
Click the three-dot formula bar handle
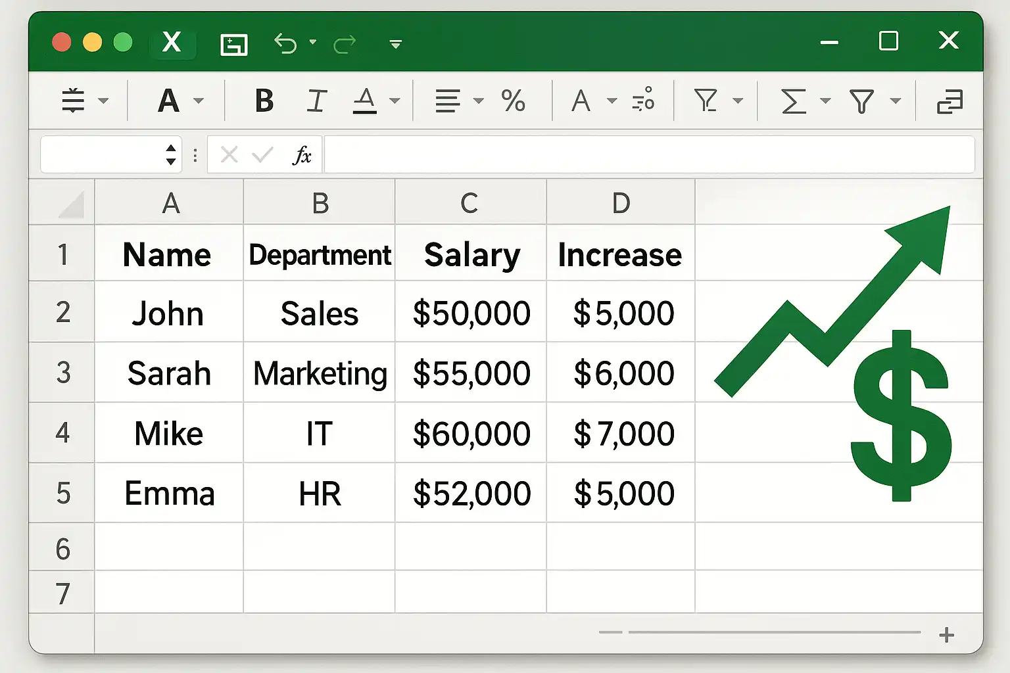(x=195, y=155)
